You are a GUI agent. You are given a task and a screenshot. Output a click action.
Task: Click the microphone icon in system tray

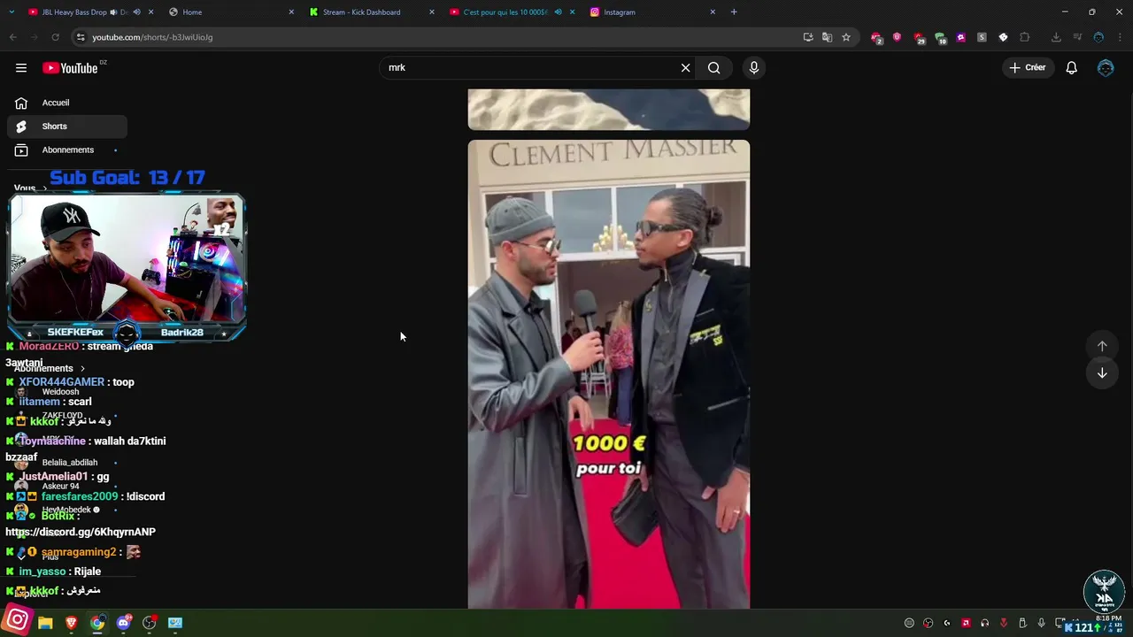pos(1041,623)
